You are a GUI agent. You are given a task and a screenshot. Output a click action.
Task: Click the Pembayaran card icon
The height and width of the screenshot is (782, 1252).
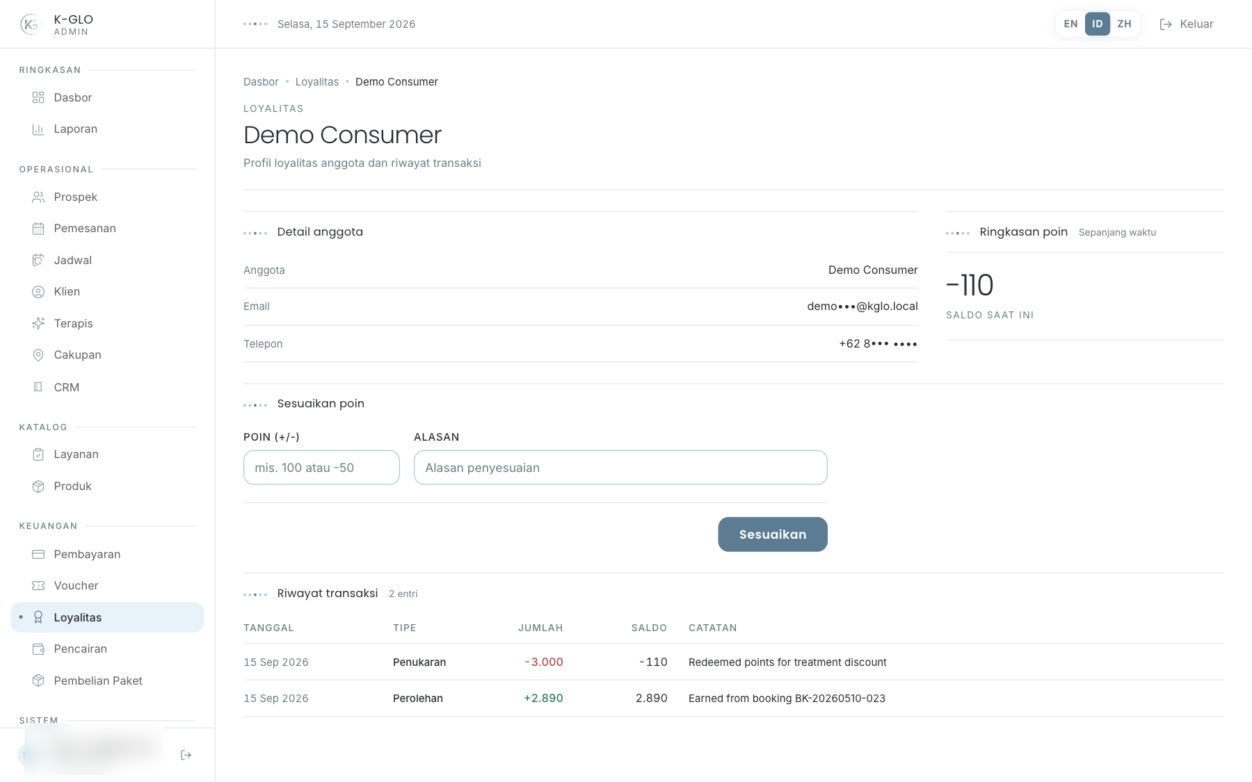click(x=38, y=554)
